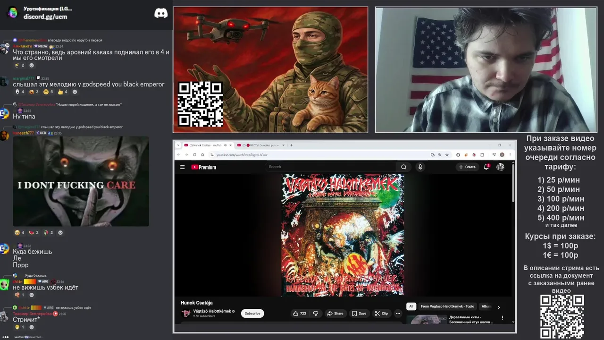Bookmark the page with the star icon
Screen dimensions: 604x340
(447, 154)
